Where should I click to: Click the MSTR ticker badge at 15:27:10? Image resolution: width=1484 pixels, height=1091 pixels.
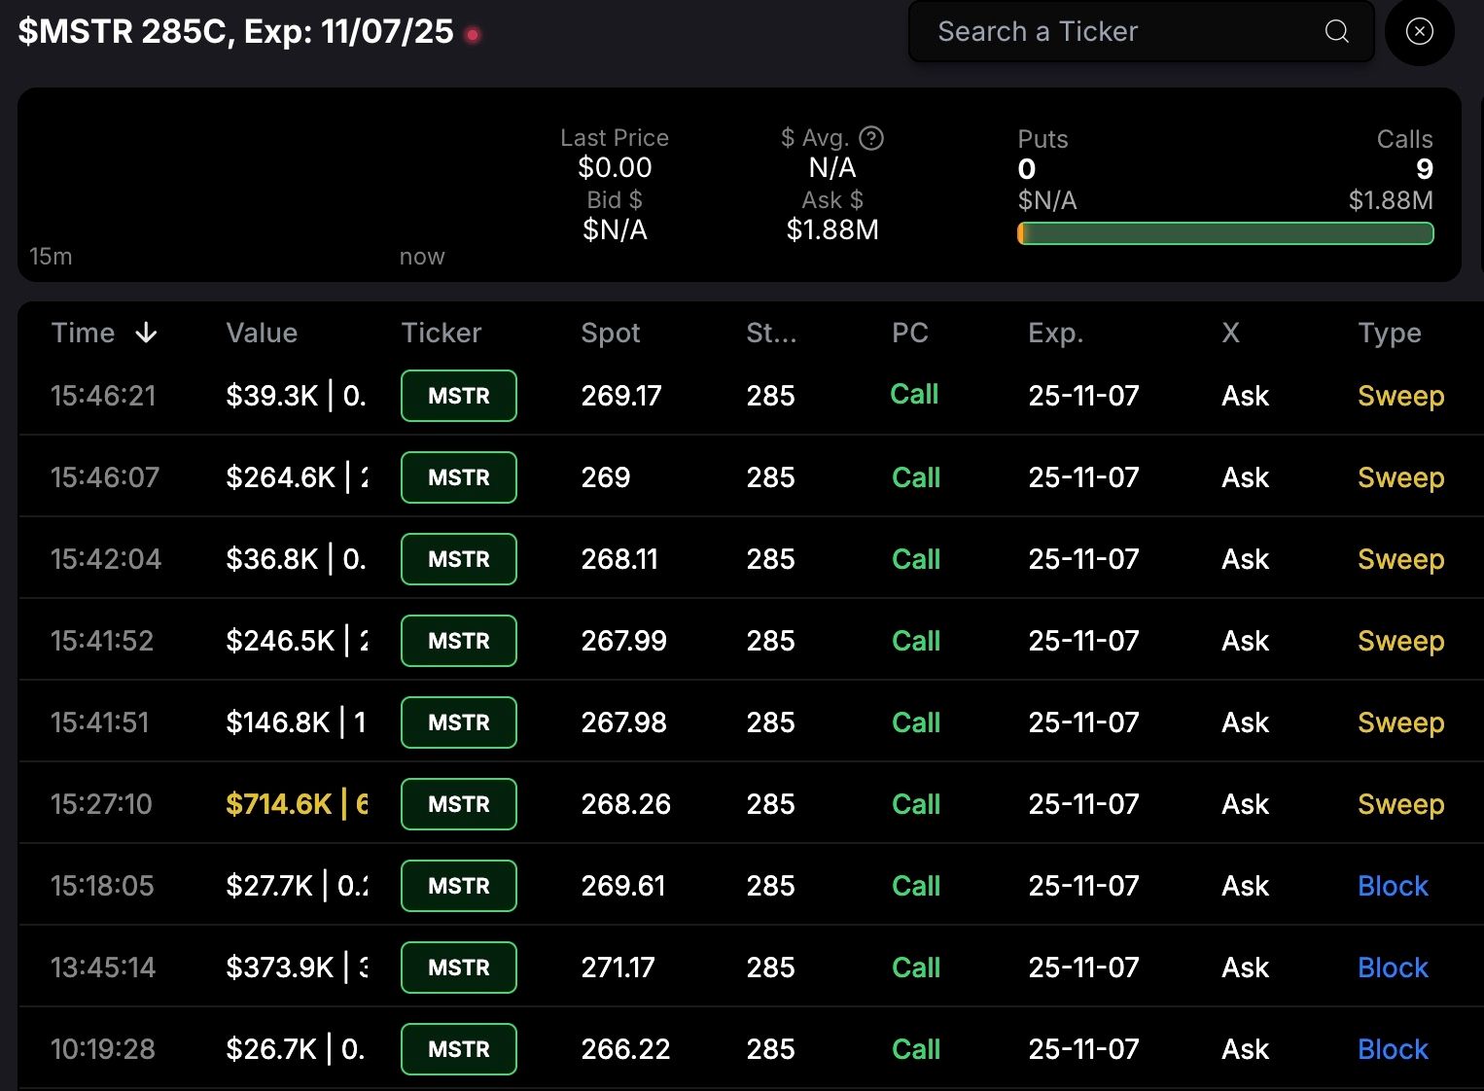pyautogui.click(x=459, y=804)
